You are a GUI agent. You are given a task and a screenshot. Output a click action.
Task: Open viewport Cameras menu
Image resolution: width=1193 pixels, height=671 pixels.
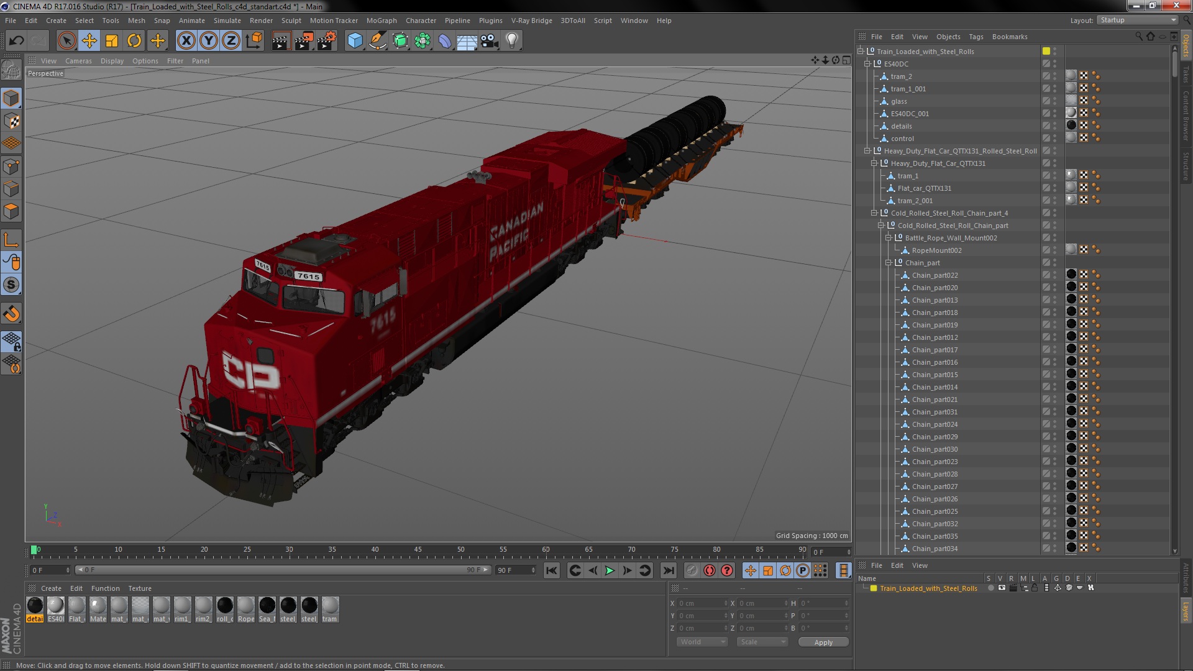pos(78,61)
